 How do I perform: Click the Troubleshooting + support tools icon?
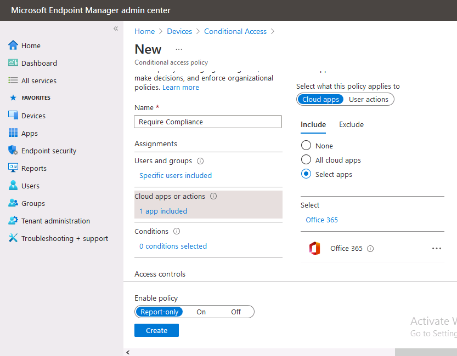click(13, 238)
